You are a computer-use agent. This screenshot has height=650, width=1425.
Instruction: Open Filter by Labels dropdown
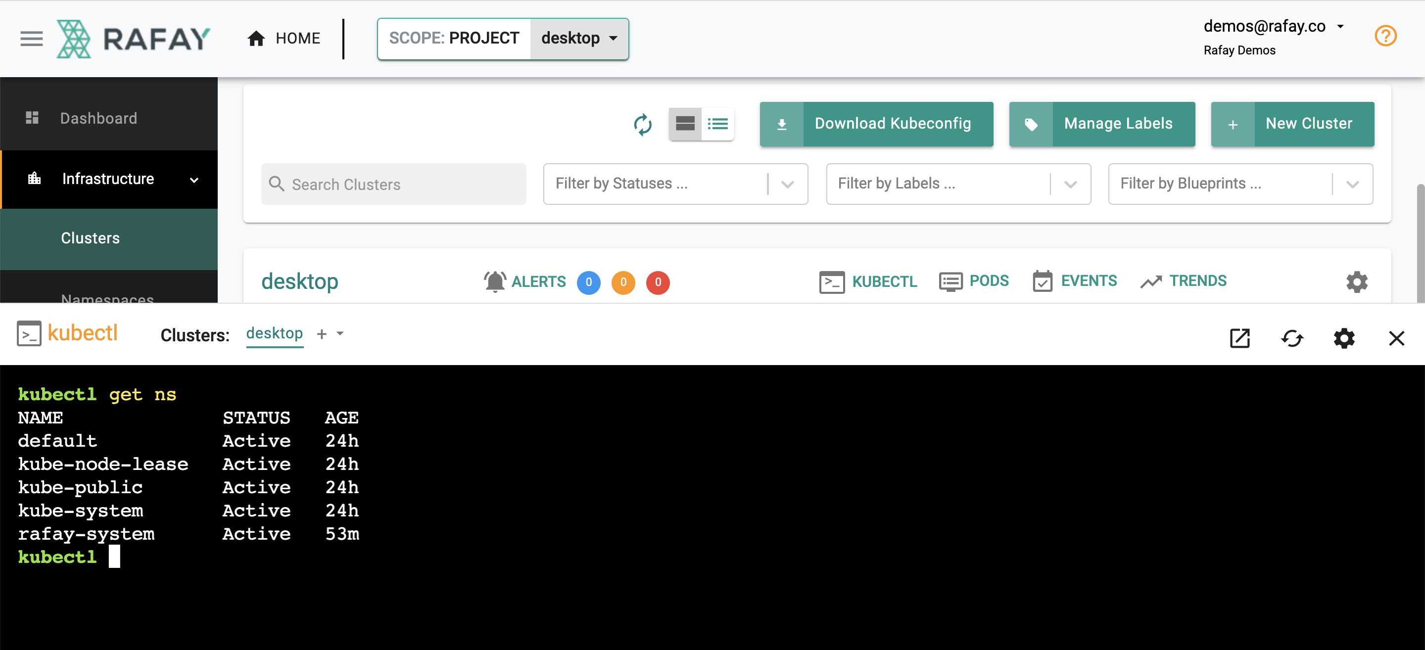tap(958, 184)
